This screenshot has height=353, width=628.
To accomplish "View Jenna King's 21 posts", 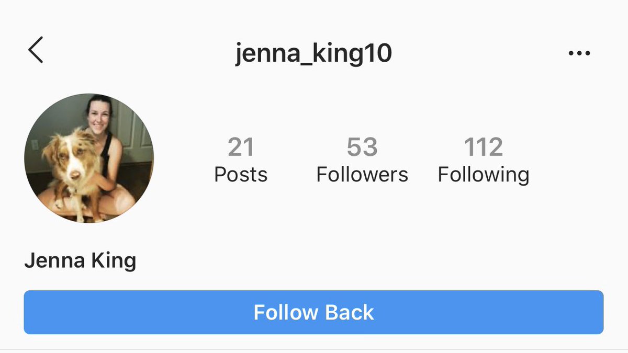I will click(241, 161).
